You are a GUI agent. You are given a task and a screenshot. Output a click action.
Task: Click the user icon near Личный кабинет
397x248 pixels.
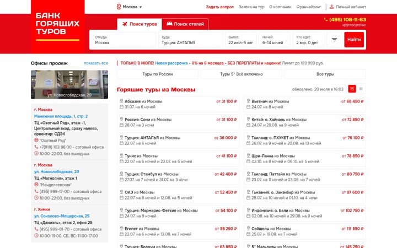click(331, 7)
